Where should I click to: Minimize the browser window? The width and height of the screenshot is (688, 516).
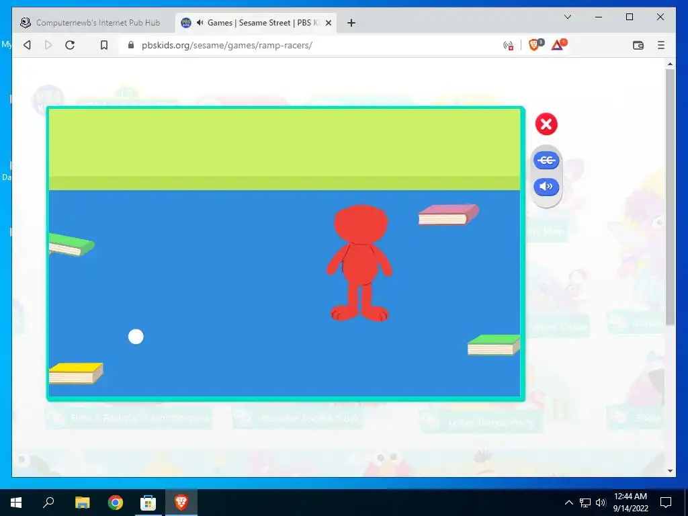(599, 17)
